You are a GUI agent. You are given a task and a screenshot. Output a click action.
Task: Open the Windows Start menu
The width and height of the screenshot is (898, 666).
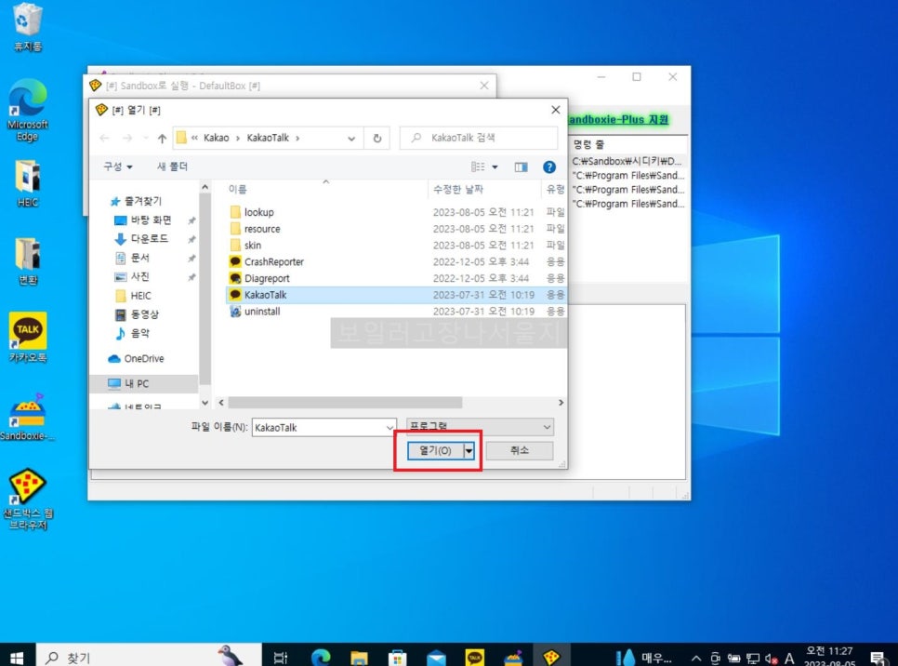click(x=17, y=657)
